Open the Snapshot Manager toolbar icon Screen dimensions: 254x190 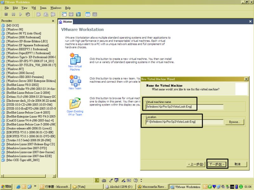click(x=53, y=14)
